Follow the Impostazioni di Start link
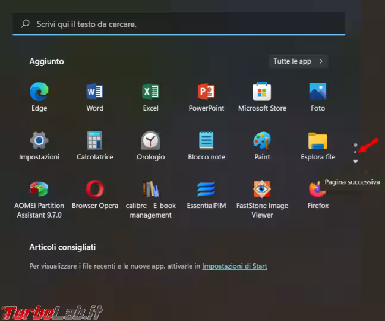385x321 pixels. click(235, 266)
